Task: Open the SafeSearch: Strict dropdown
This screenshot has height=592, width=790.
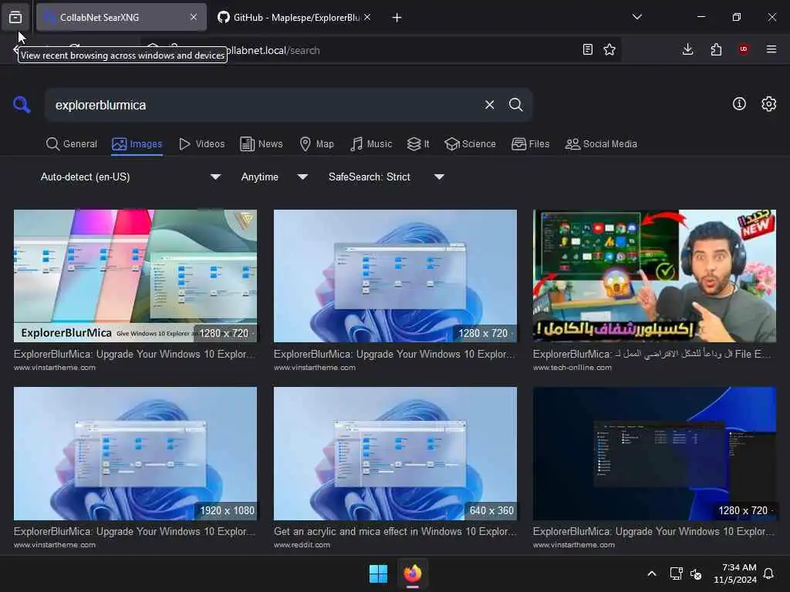Action: 387,177
